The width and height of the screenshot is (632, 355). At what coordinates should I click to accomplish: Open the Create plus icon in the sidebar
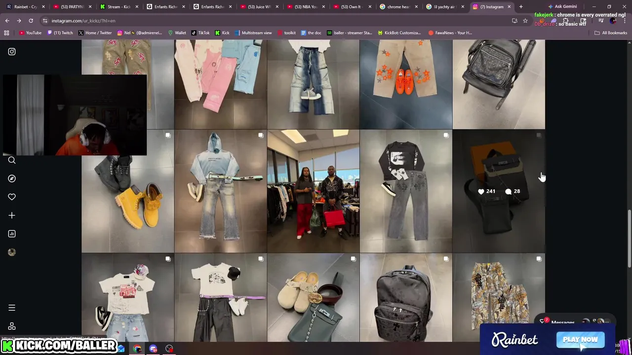click(x=12, y=215)
